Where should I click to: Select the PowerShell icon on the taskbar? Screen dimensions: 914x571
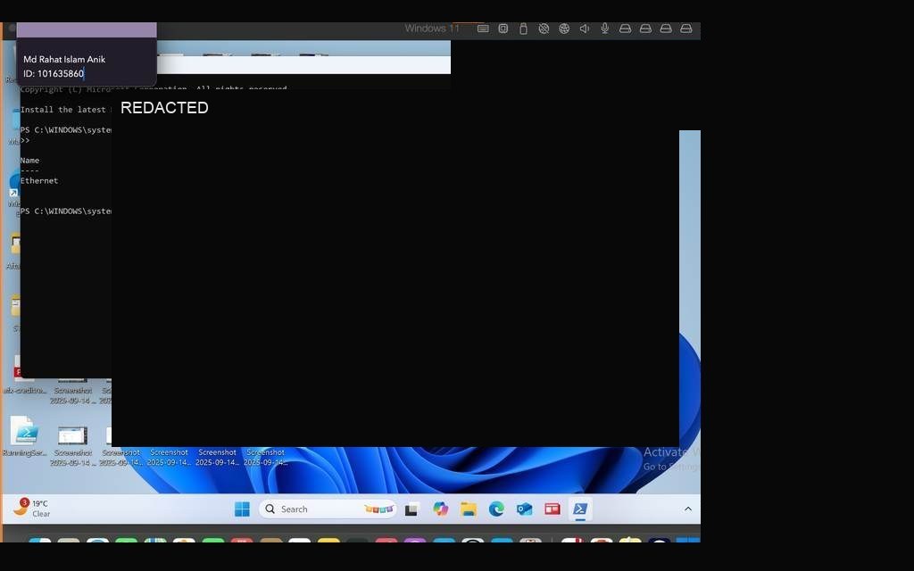point(580,509)
